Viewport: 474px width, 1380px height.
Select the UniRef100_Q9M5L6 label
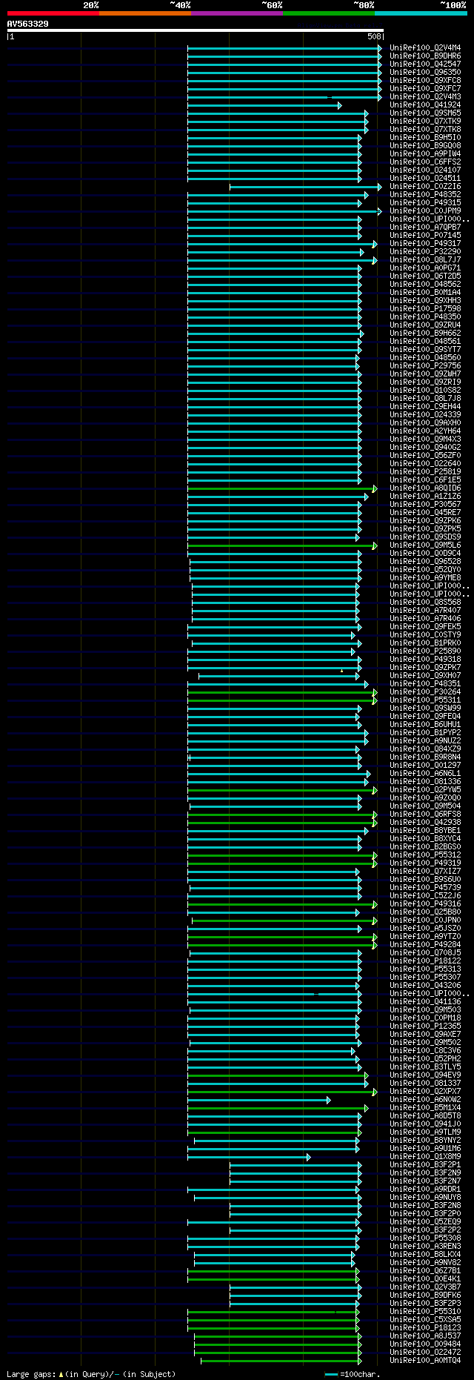425,545
